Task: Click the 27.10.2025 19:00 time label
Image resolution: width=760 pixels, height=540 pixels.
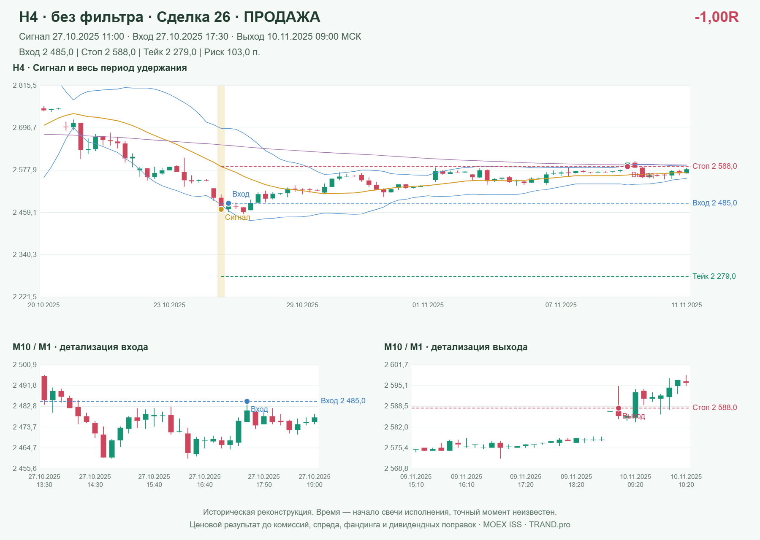Action: point(315,481)
